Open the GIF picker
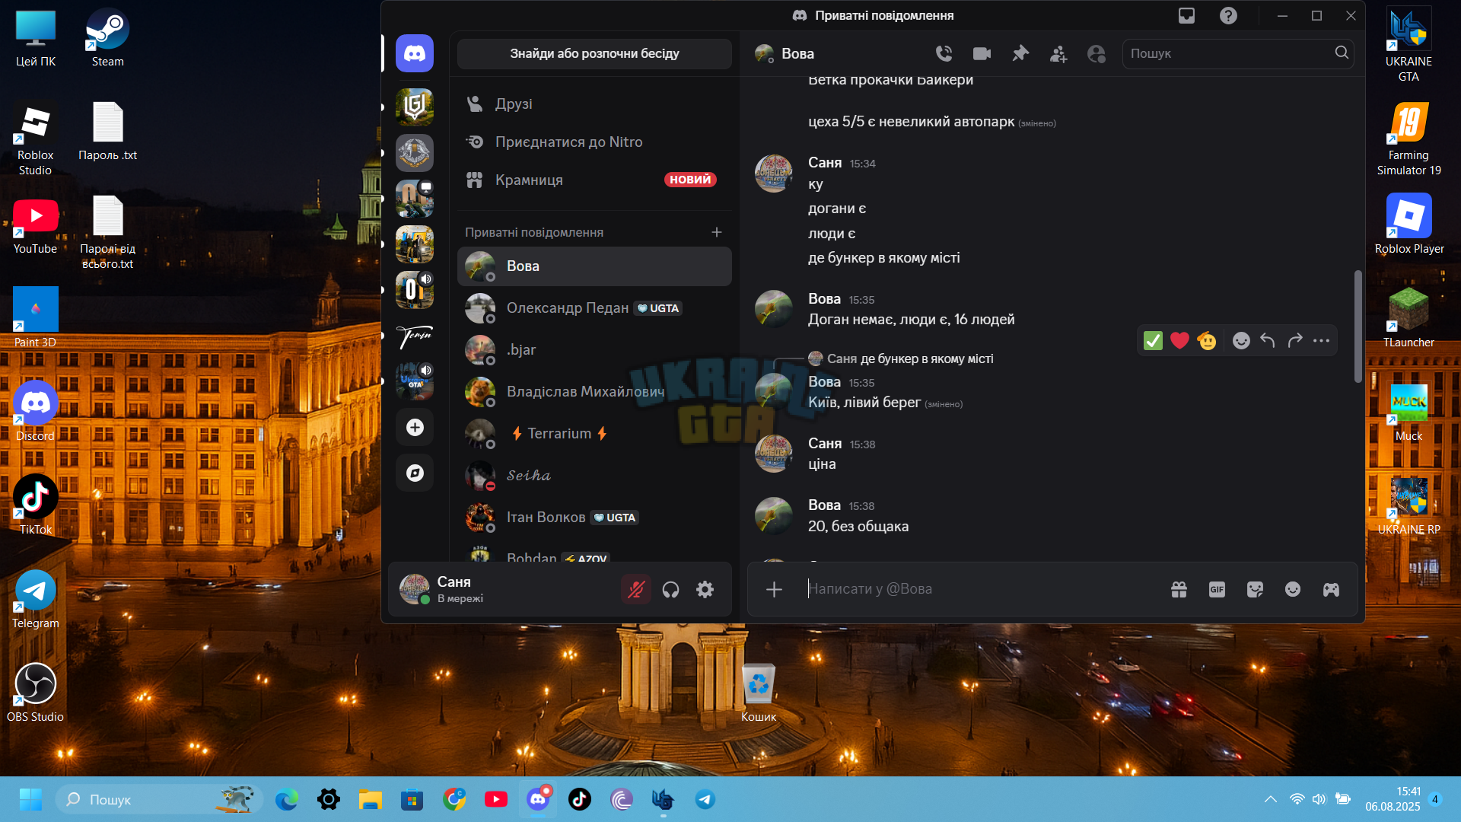 (1217, 589)
